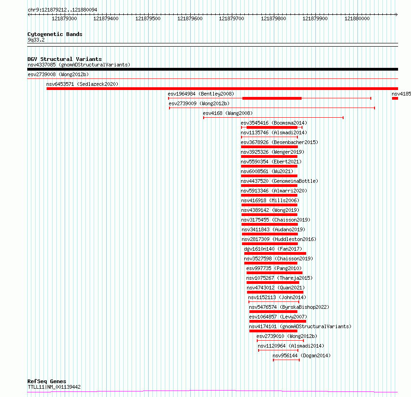411x397 pixels.
Task: Select nsv5590354 (Ebert2021) variant
Action: point(271,162)
